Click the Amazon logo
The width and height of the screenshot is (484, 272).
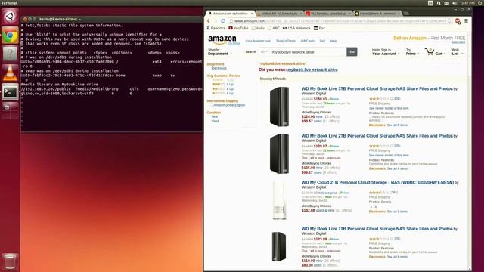coord(222,40)
